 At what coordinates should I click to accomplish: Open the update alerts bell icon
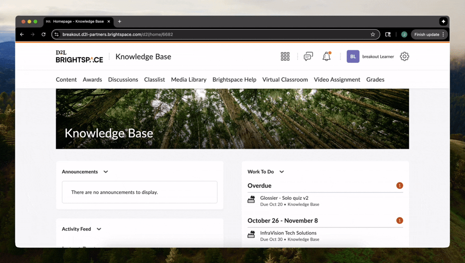[326, 56]
